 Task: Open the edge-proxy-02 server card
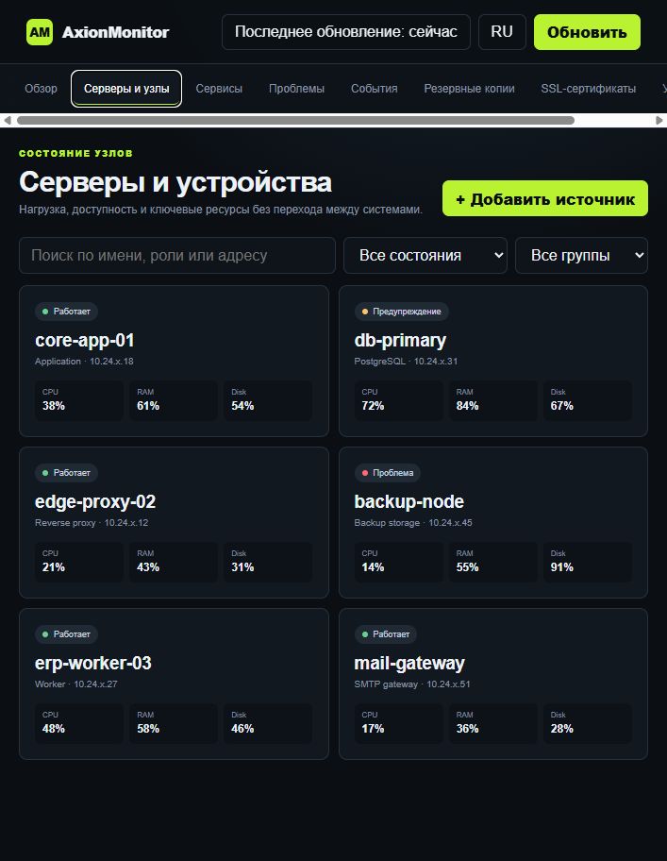pos(174,522)
